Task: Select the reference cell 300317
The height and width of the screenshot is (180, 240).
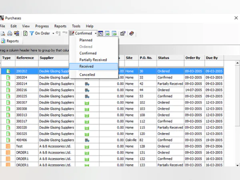Action: point(27,121)
